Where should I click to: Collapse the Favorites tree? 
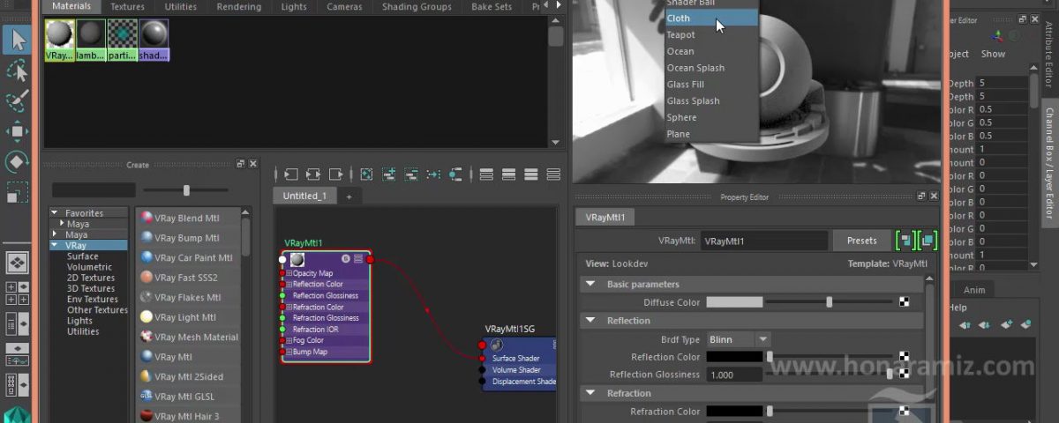coord(54,212)
